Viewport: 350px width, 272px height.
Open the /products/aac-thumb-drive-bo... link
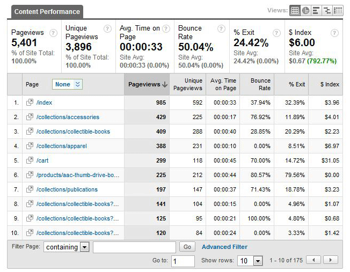pyautogui.click(x=78, y=175)
